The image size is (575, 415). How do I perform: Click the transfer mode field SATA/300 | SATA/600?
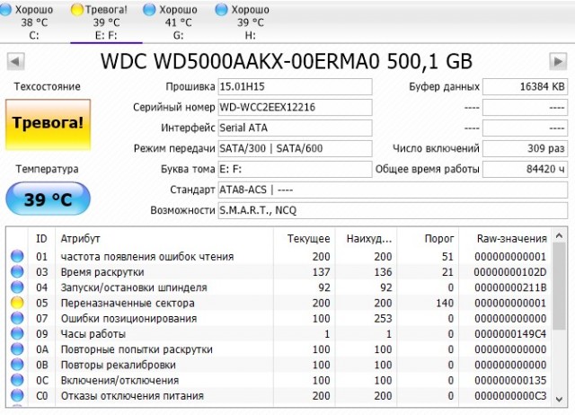coord(295,148)
